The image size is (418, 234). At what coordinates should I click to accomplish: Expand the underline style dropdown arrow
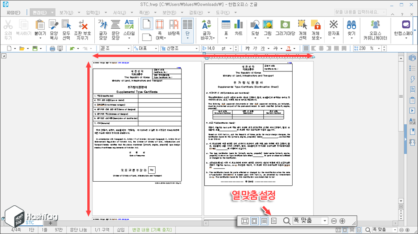coord(268,48)
